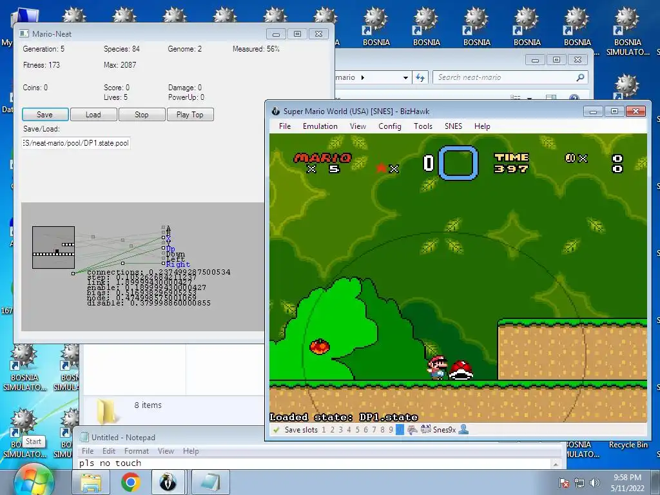Screen dimensions: 660x495
Task: Click the BizHawk taskbar icon
Action: [168, 482]
